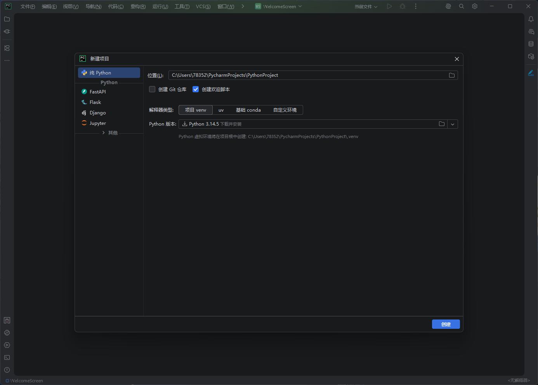
Task: Select uv interpreter type
Action: [x=221, y=110]
